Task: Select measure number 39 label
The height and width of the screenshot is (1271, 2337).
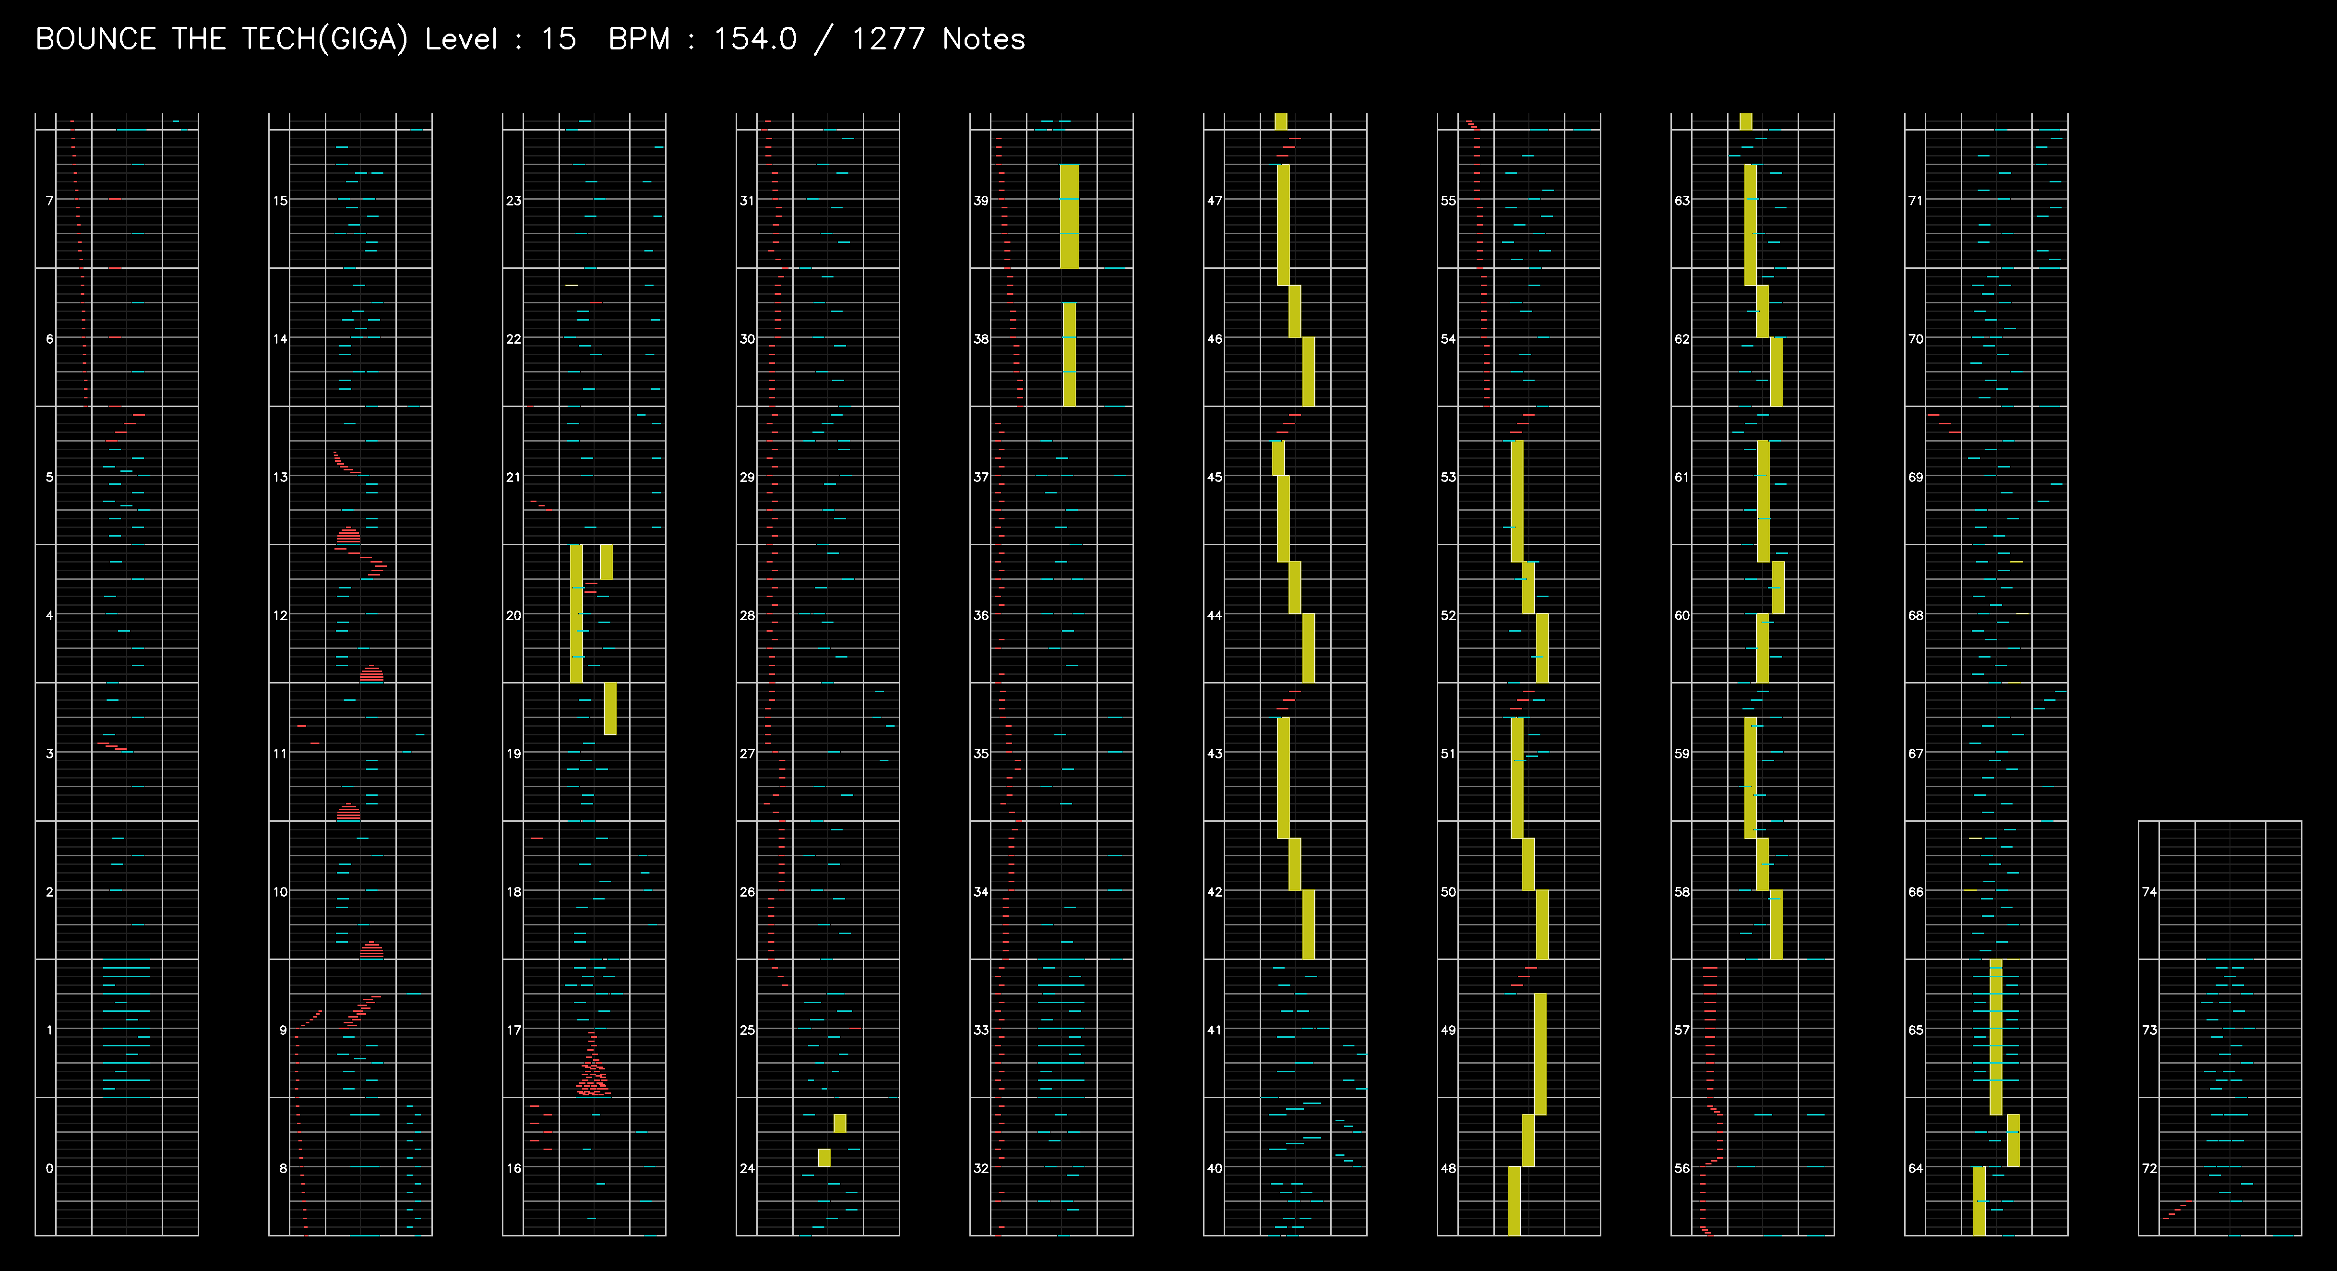Action: click(x=981, y=201)
